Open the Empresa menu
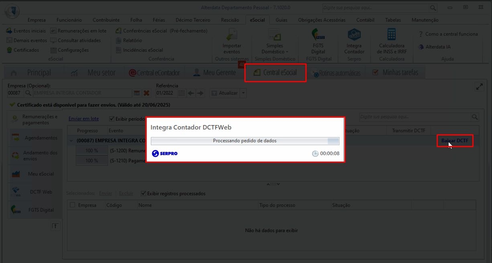This screenshot has width=492, height=263. 37,20
